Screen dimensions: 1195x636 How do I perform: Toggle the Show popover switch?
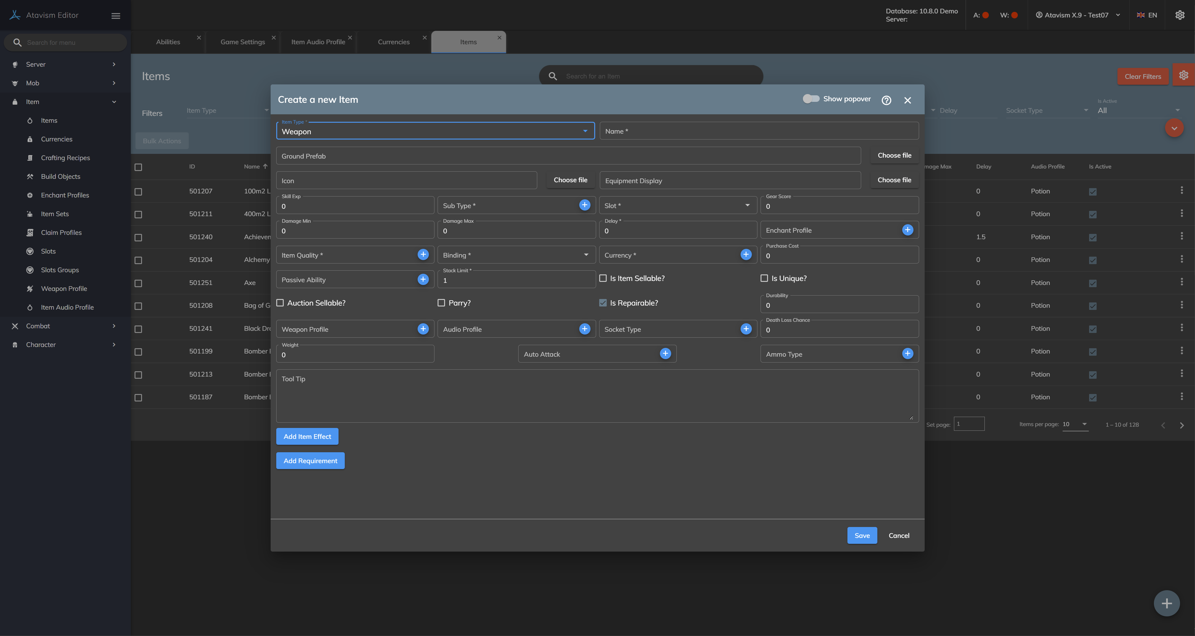pyautogui.click(x=811, y=99)
